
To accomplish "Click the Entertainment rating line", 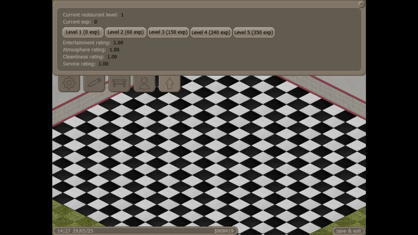I will click(93, 43).
